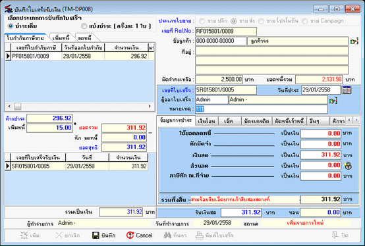Open the บัตรเครดิต payment tab
The image size is (365, 246).
coord(256,121)
